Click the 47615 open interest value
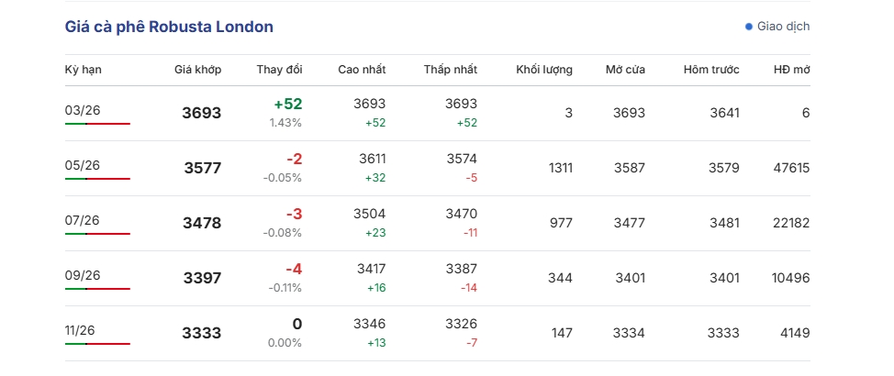The height and width of the screenshot is (376, 894). [791, 168]
